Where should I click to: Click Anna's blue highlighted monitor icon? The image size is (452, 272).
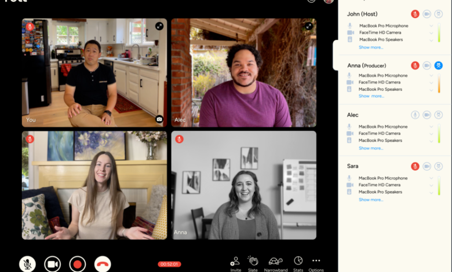[x=439, y=65]
